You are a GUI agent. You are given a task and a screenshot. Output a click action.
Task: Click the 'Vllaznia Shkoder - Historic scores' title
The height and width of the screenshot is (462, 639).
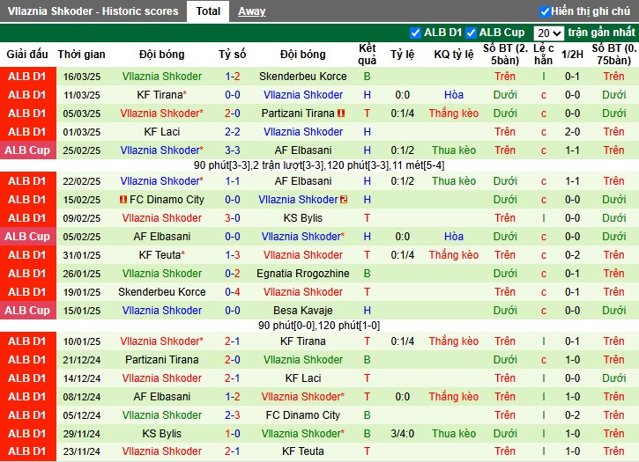click(x=93, y=11)
